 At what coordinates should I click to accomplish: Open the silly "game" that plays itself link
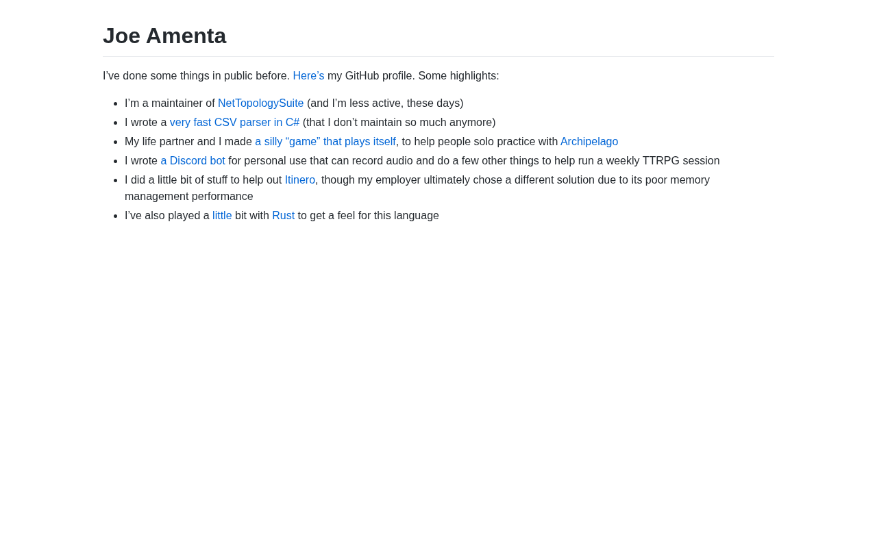325,142
